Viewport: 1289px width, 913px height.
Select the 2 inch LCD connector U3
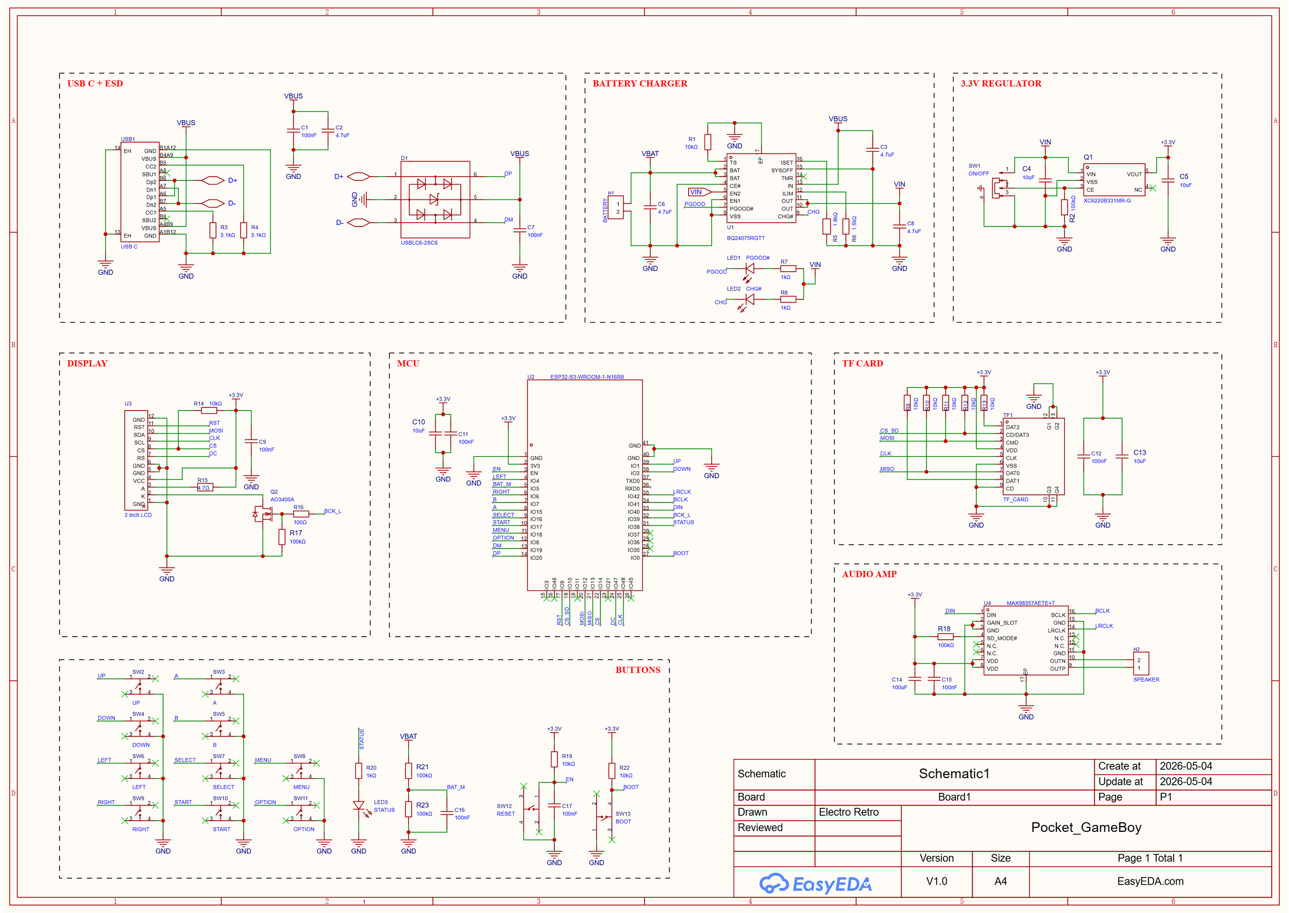click(x=136, y=460)
